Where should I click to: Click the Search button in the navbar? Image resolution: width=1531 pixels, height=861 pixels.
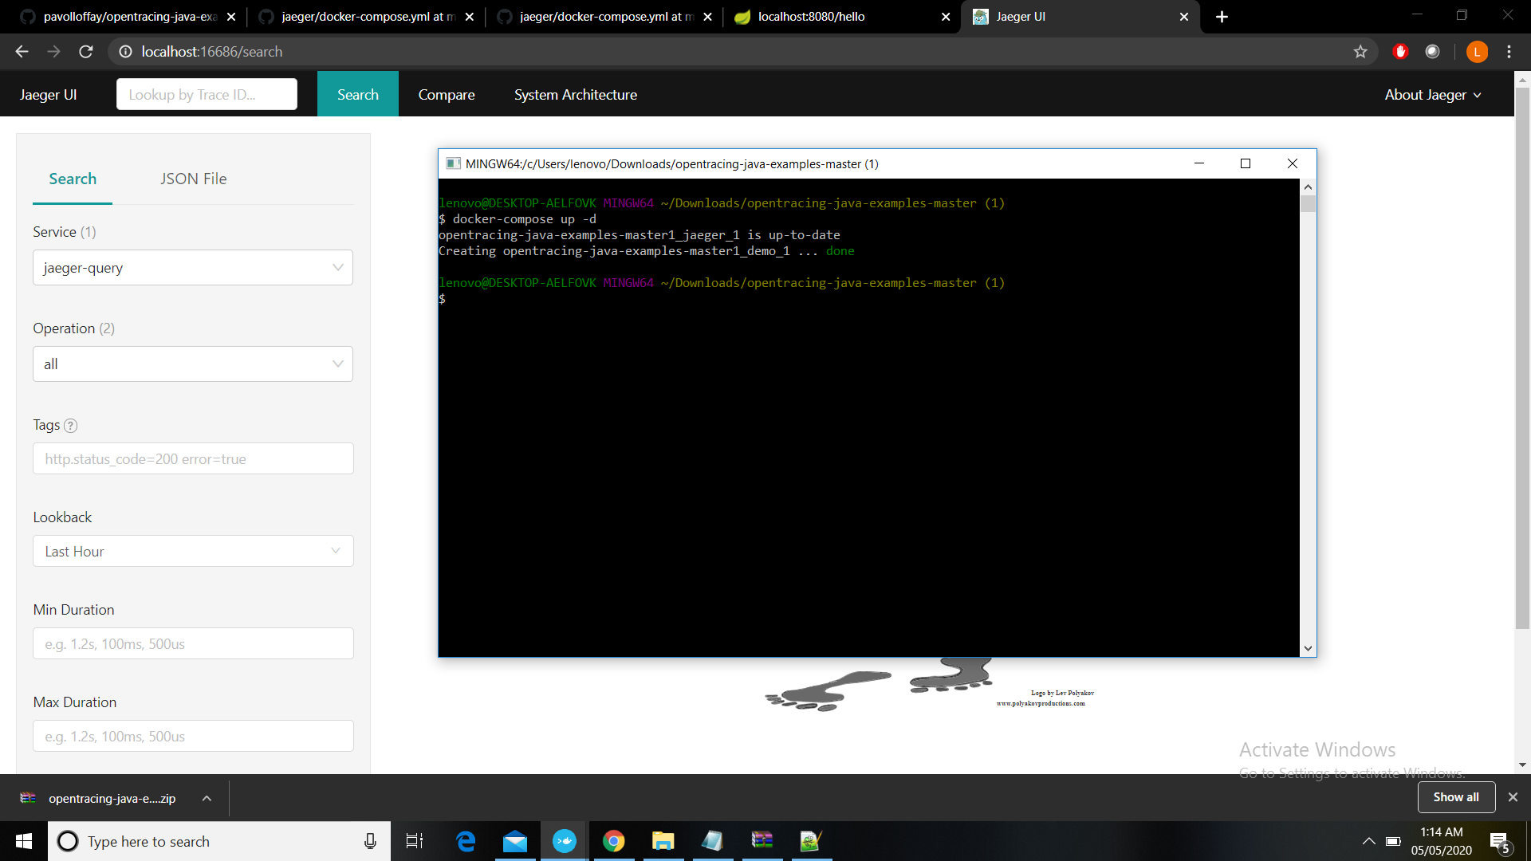(x=357, y=93)
